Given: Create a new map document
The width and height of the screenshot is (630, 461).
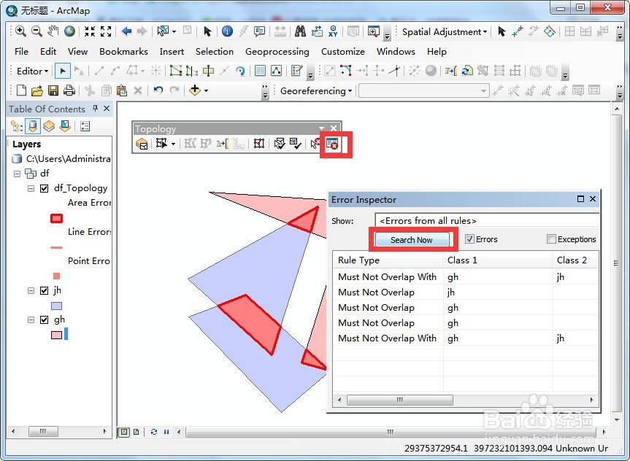Looking at the screenshot, I should point(21,90).
